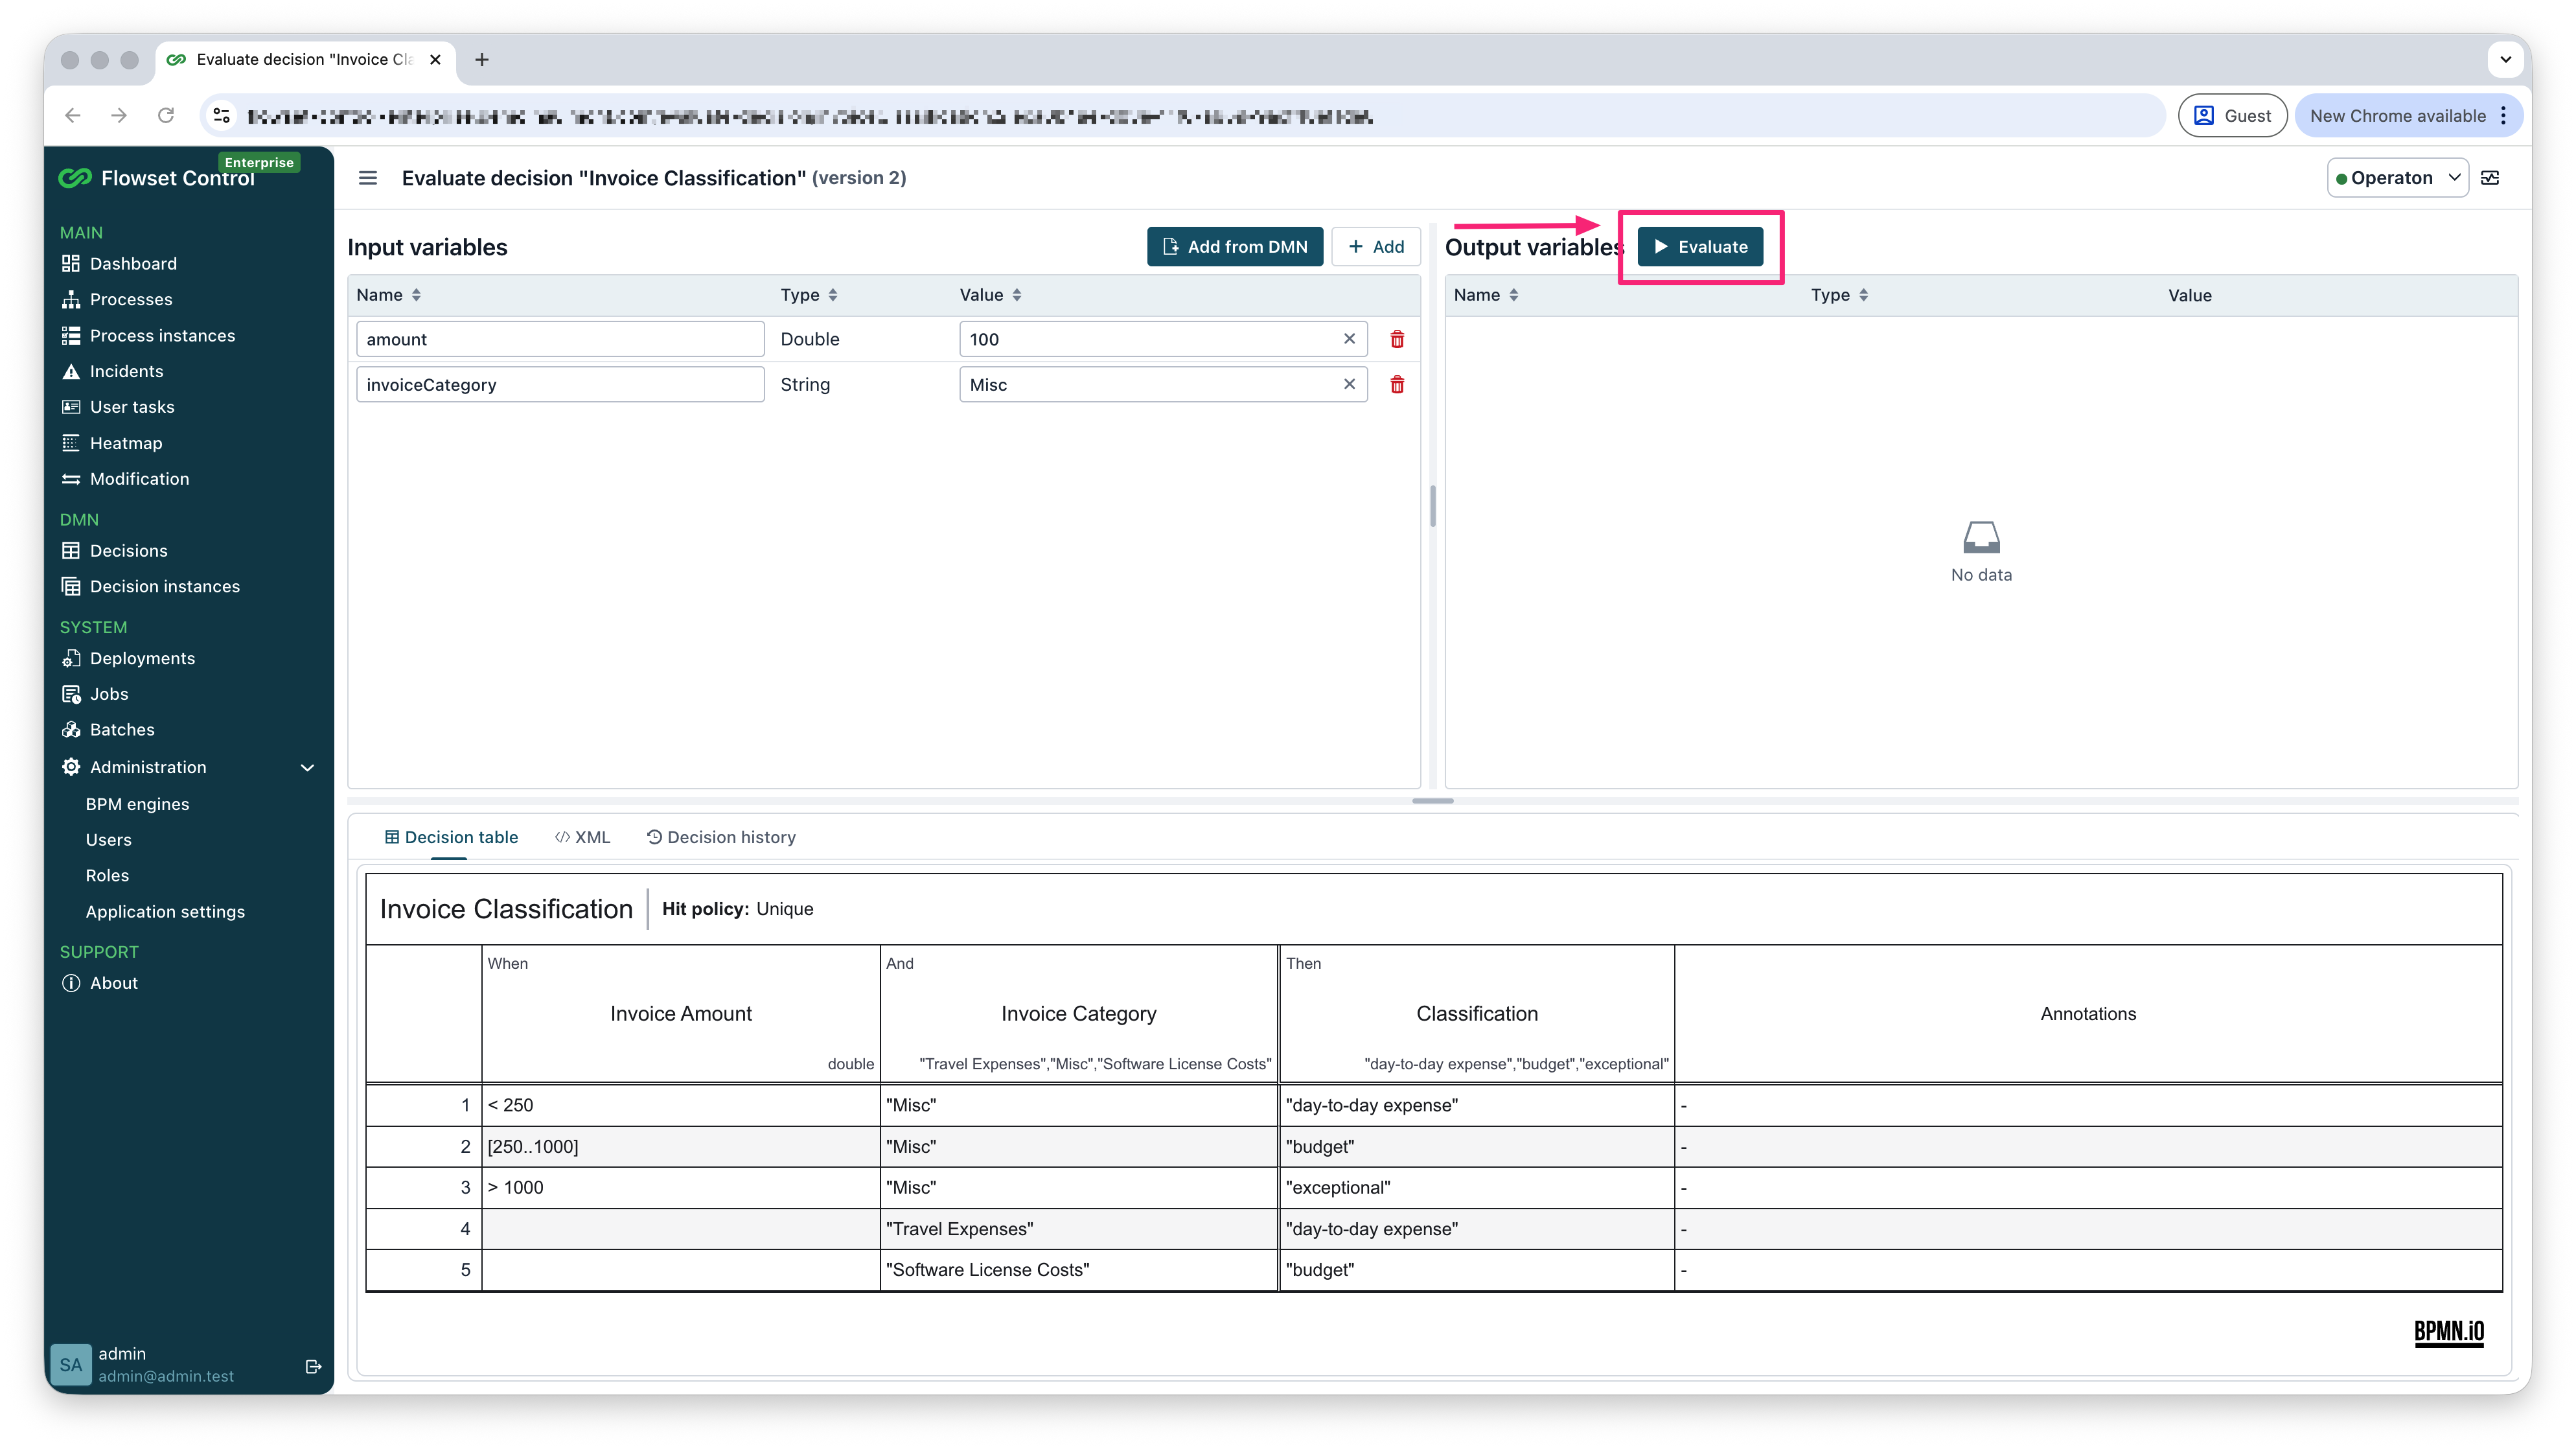Viewport: 2576px width, 1449px height.
Task: Open a new browser tab
Action: pos(482,60)
